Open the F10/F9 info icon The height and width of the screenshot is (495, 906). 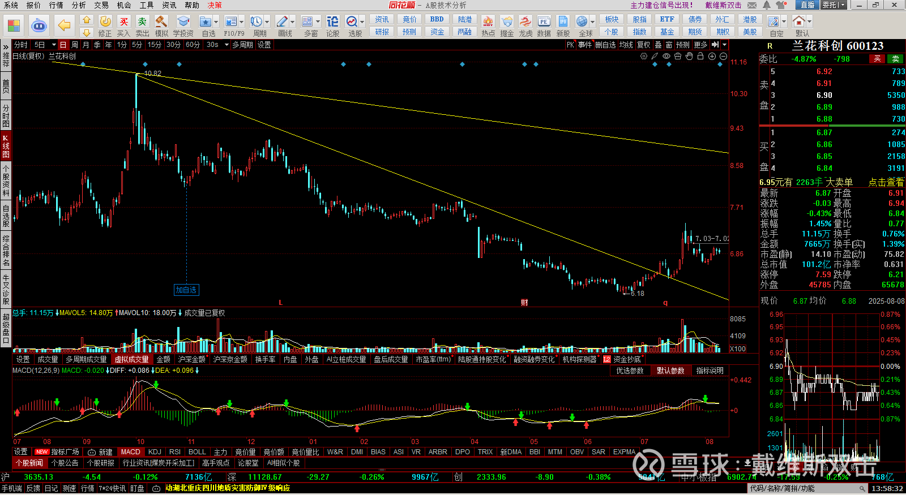(231, 21)
